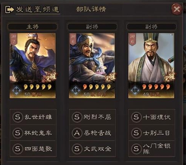The width and height of the screenshot is (186, 165).
Task: Close the 部队详情 dialog
Action: (177, 9)
